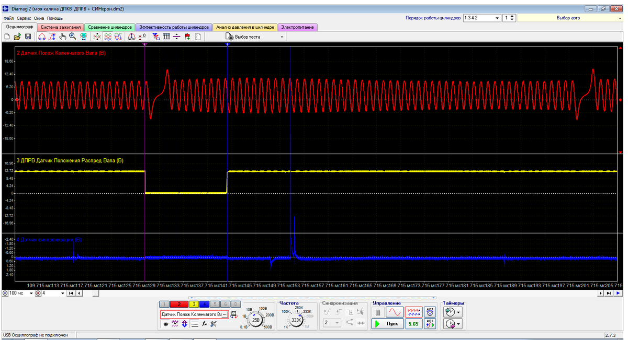The width and height of the screenshot is (628, 340).
Task: Toggle yellow channel 3 button
Action: (x=194, y=304)
